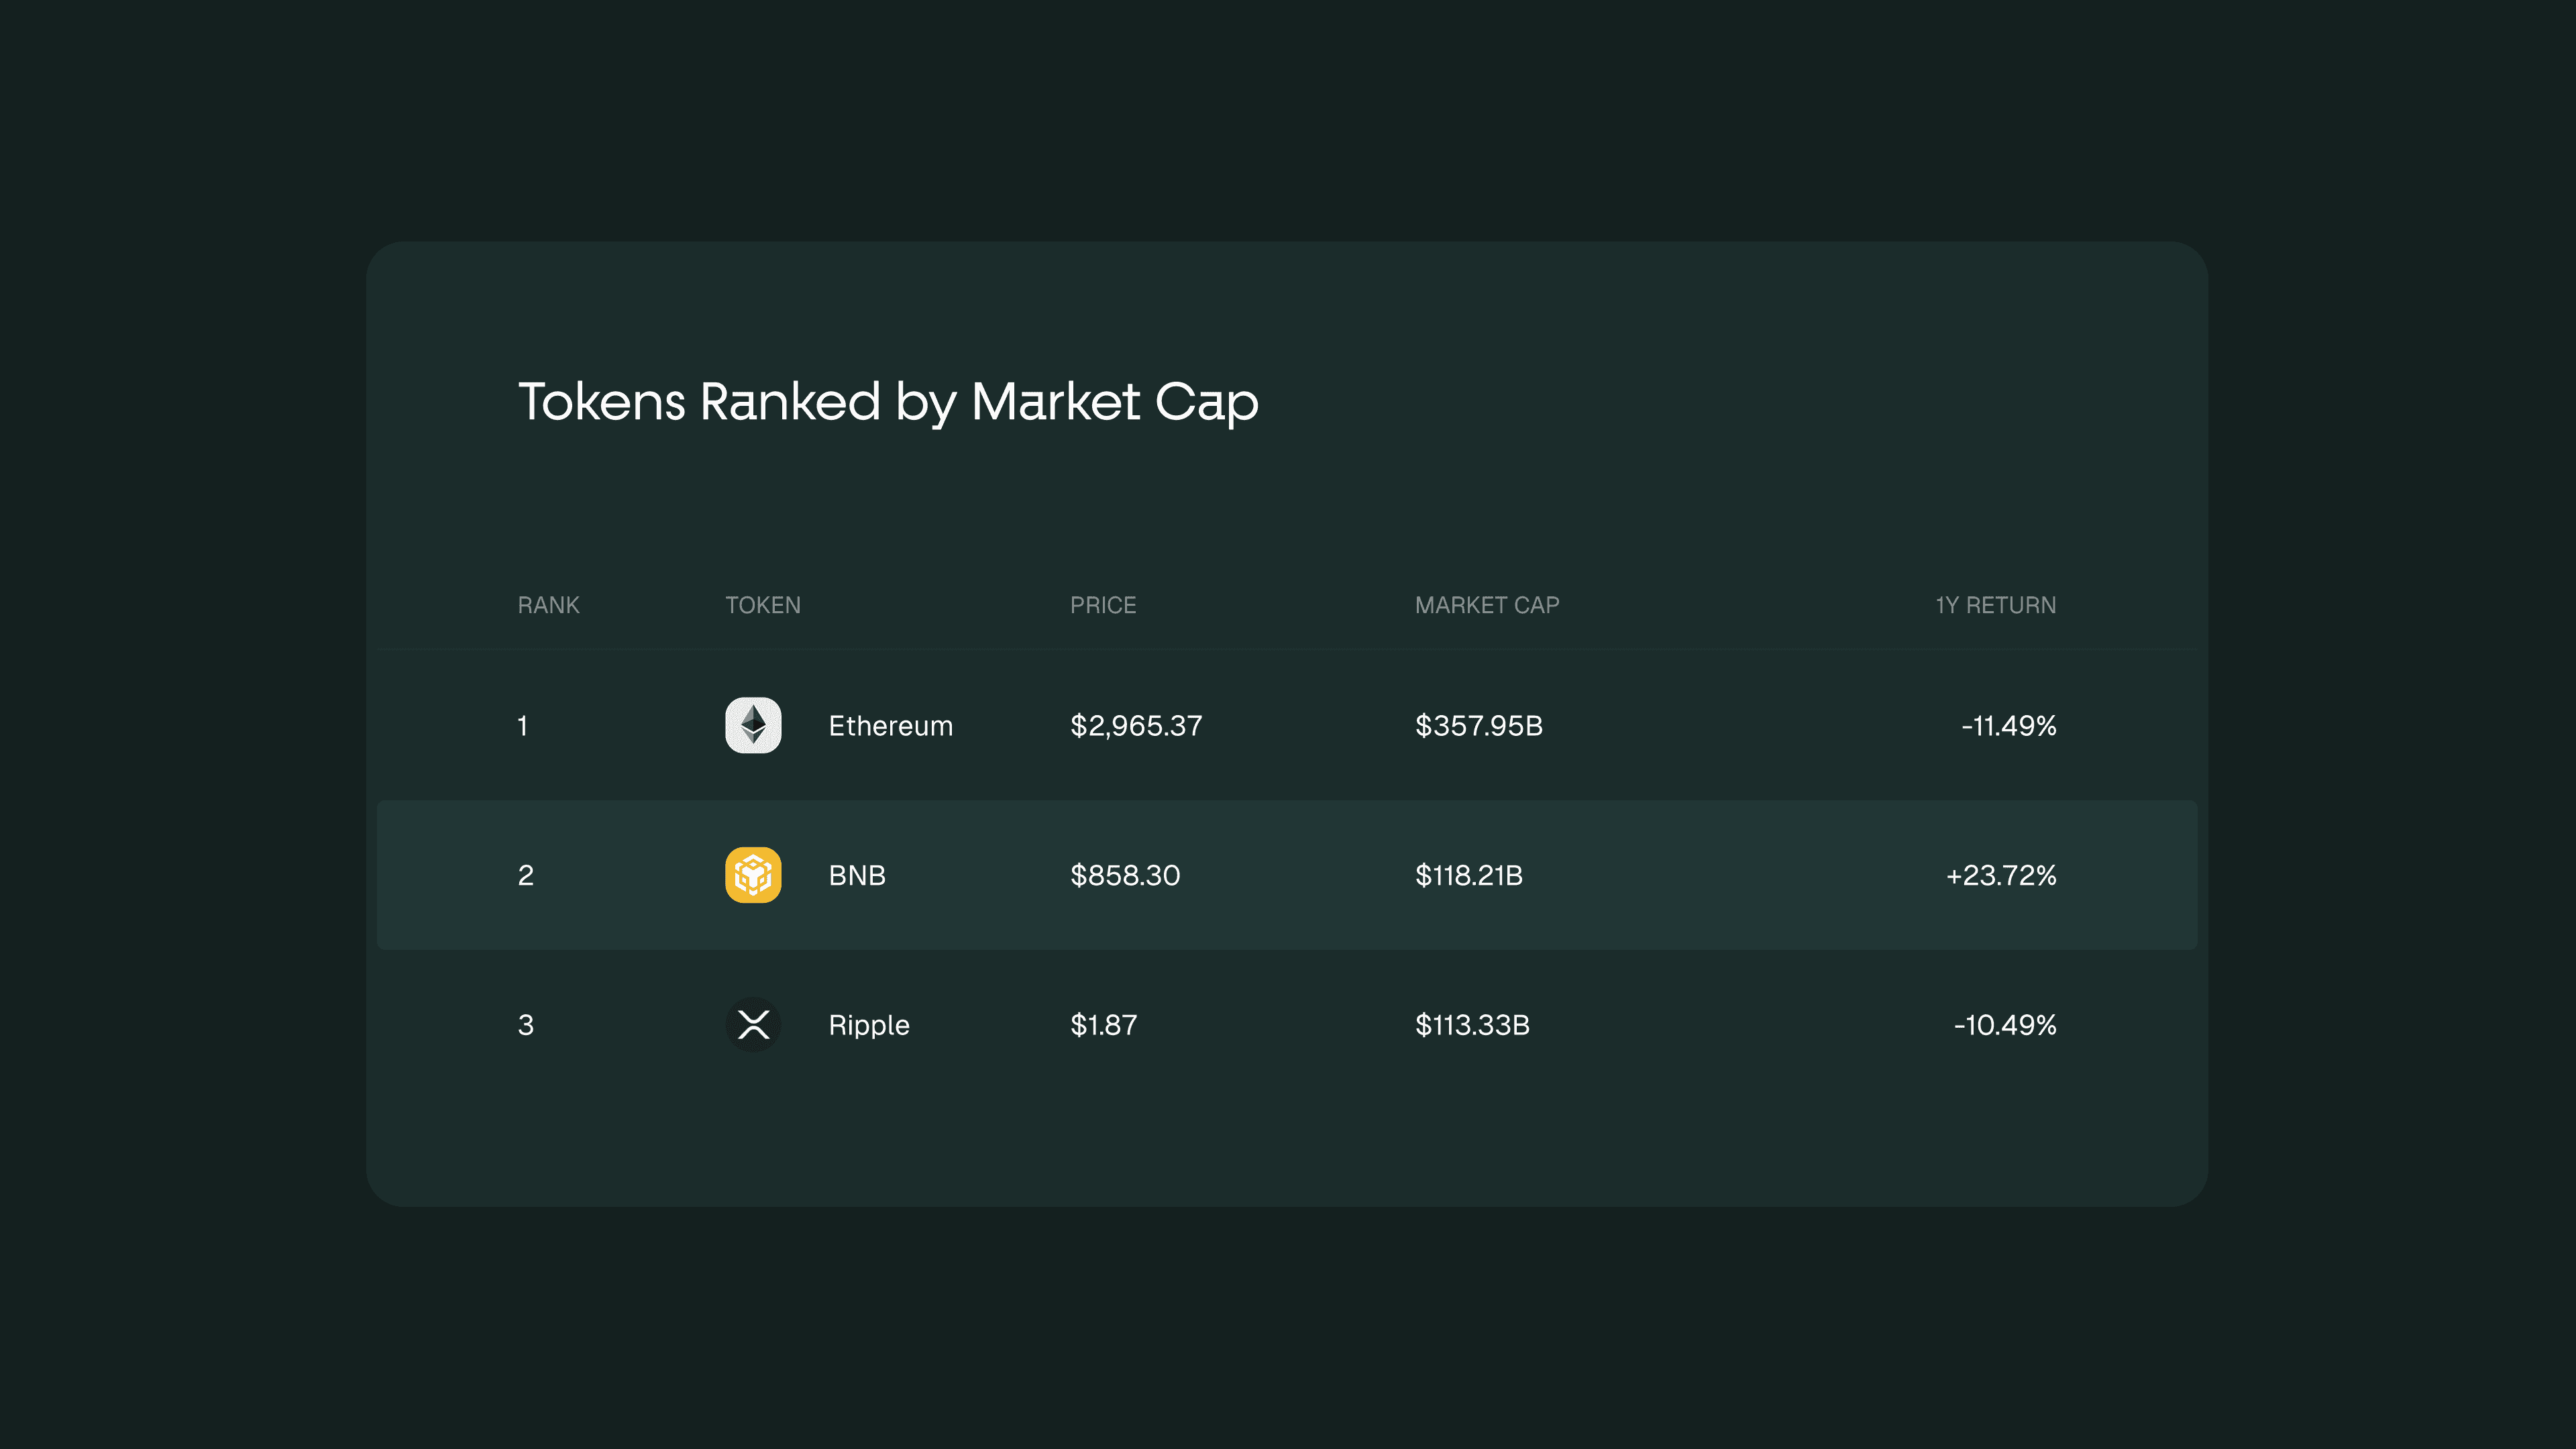Open the Ethereum token name link

tap(890, 726)
